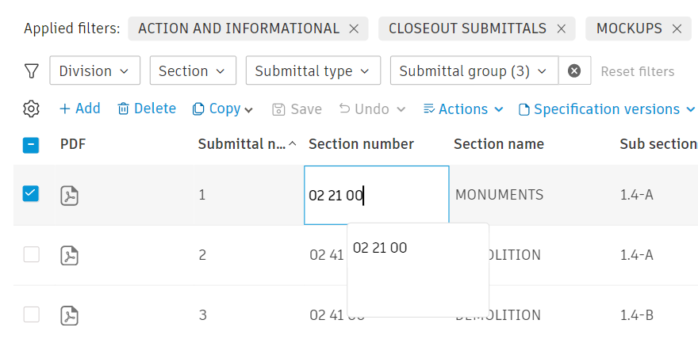Open the Actions menu

463,109
